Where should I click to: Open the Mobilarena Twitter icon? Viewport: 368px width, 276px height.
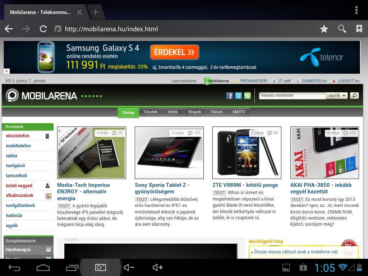[x=239, y=96]
